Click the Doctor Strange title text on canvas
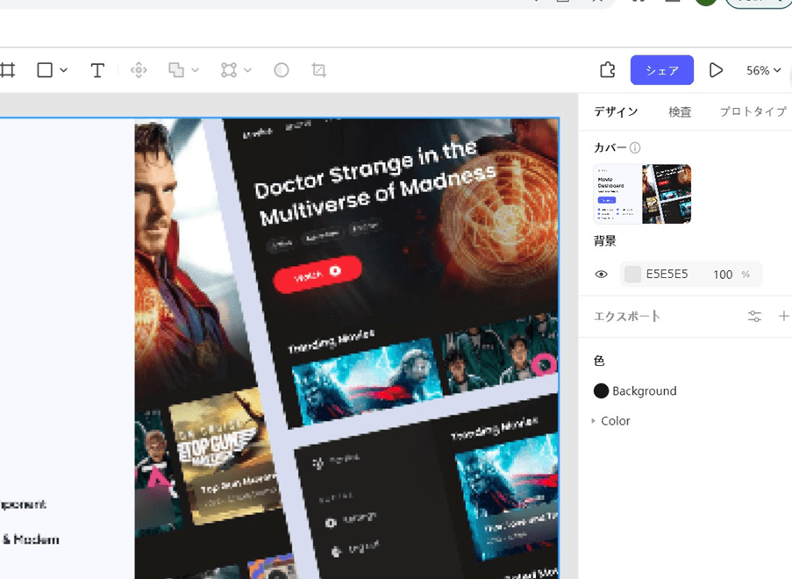 click(375, 182)
